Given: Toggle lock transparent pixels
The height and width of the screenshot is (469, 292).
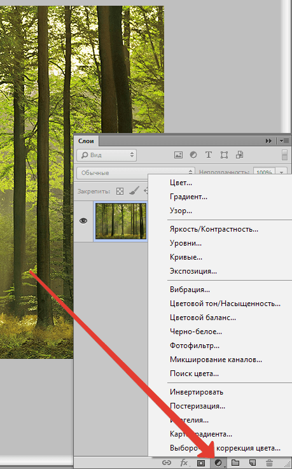Looking at the screenshot, I should click(120, 191).
